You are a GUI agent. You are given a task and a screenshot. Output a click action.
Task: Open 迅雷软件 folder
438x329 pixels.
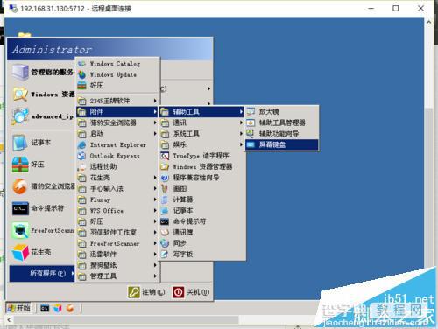point(117,255)
